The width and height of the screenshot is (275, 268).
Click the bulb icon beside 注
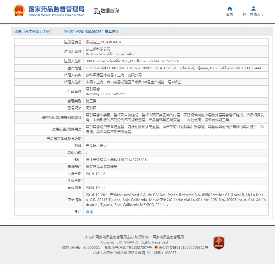point(76,212)
